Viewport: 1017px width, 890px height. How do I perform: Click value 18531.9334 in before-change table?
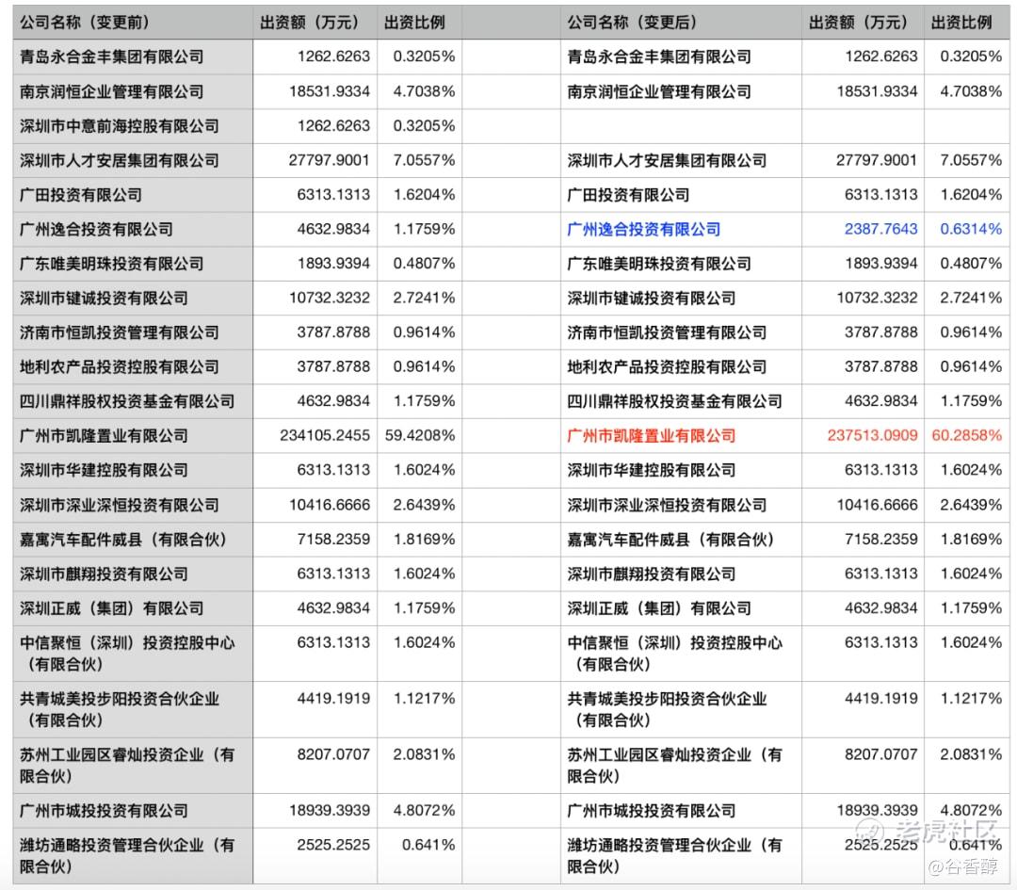(x=330, y=91)
